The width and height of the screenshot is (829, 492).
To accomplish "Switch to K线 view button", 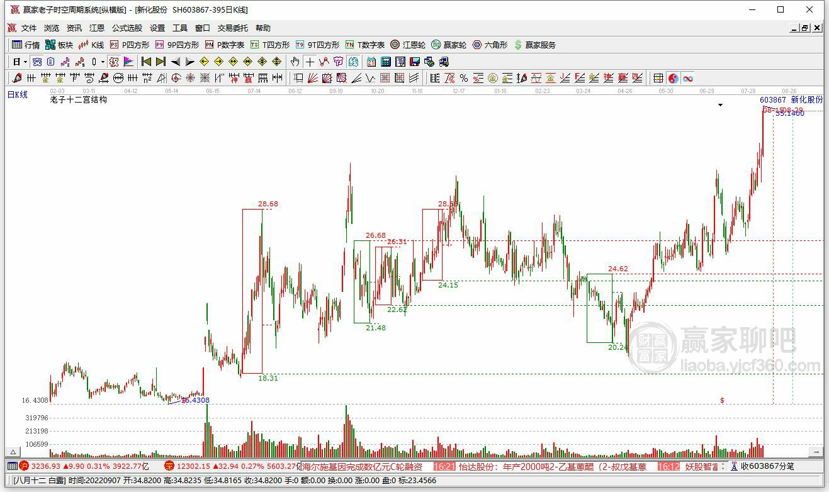I will coord(91,45).
